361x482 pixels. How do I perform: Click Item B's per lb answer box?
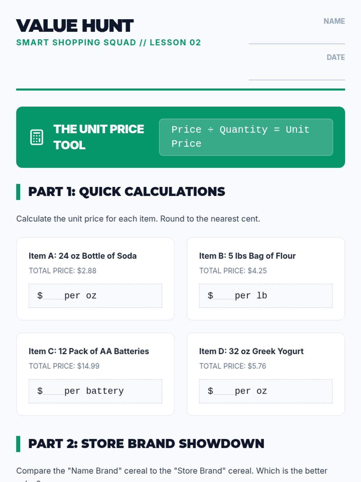click(266, 296)
